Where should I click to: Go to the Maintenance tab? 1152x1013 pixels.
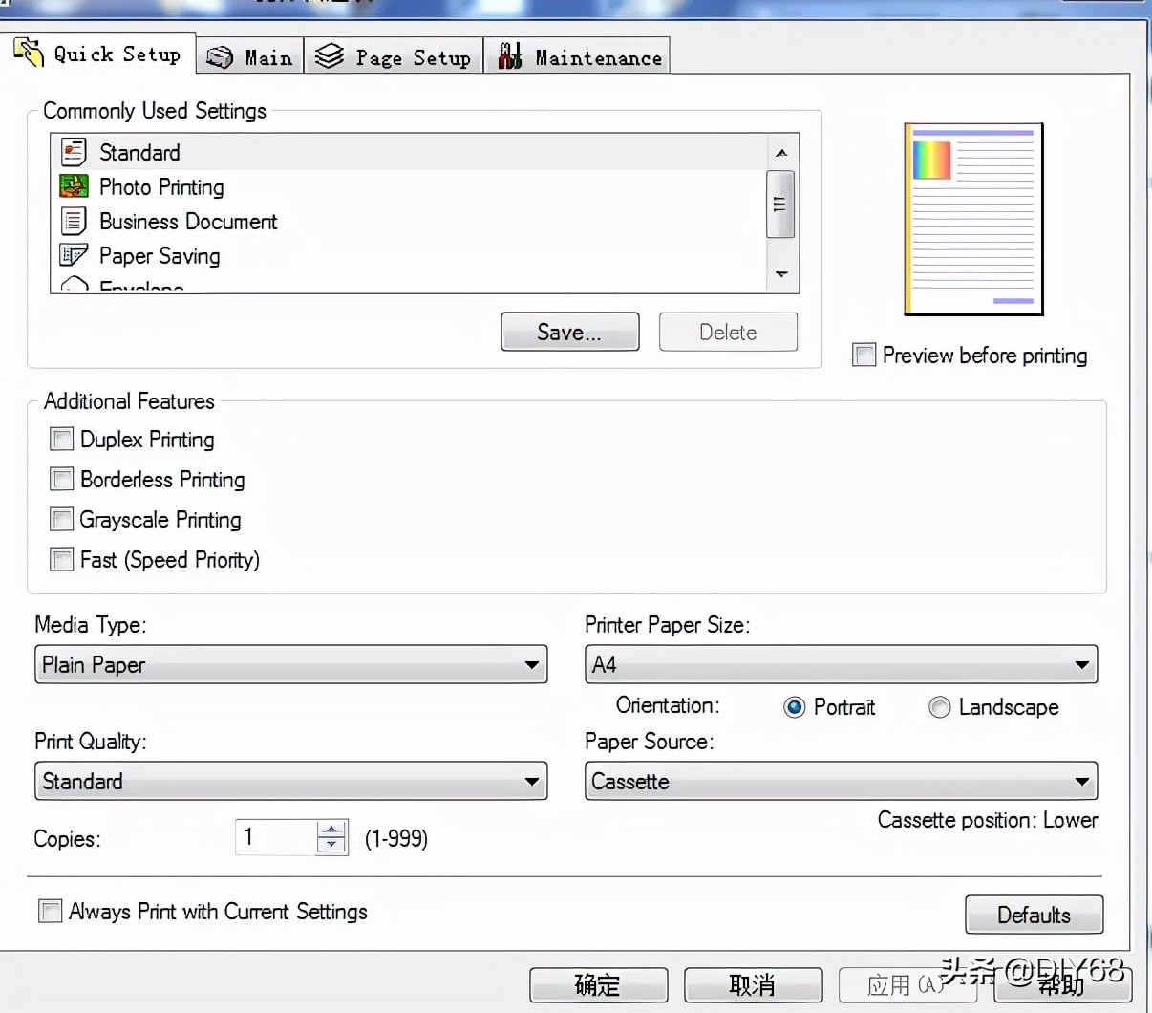[x=577, y=56]
